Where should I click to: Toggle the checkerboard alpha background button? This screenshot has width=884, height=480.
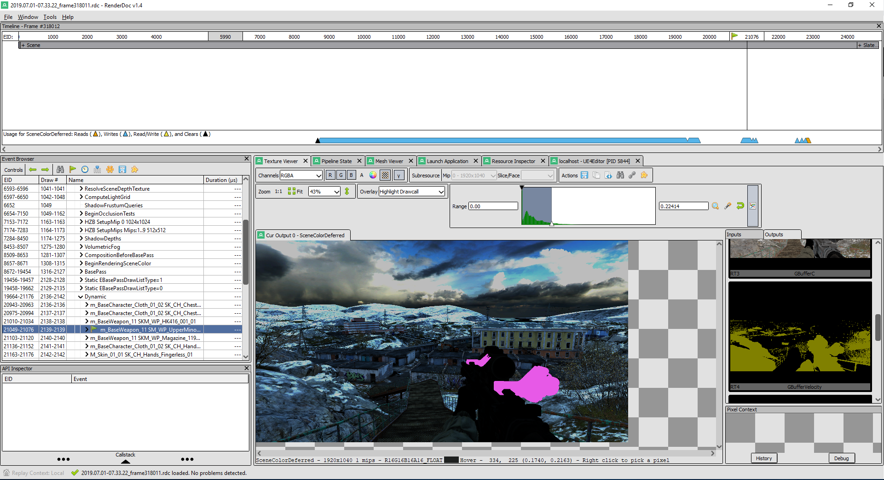click(385, 175)
